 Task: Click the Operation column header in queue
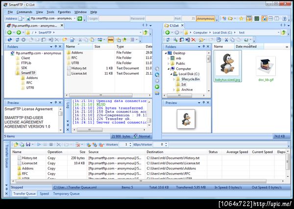(56, 152)
